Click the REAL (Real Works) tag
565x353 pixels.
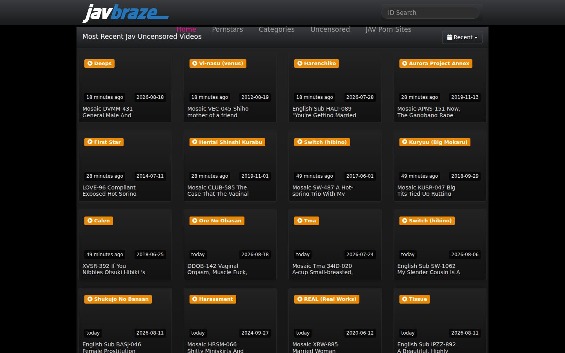pos(327,299)
